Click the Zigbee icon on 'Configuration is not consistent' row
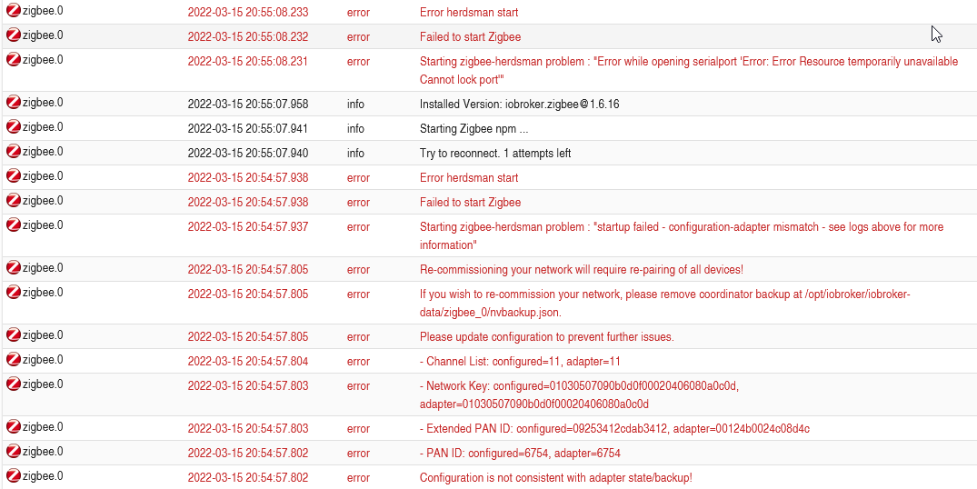This screenshot has width=977, height=489. point(14,476)
